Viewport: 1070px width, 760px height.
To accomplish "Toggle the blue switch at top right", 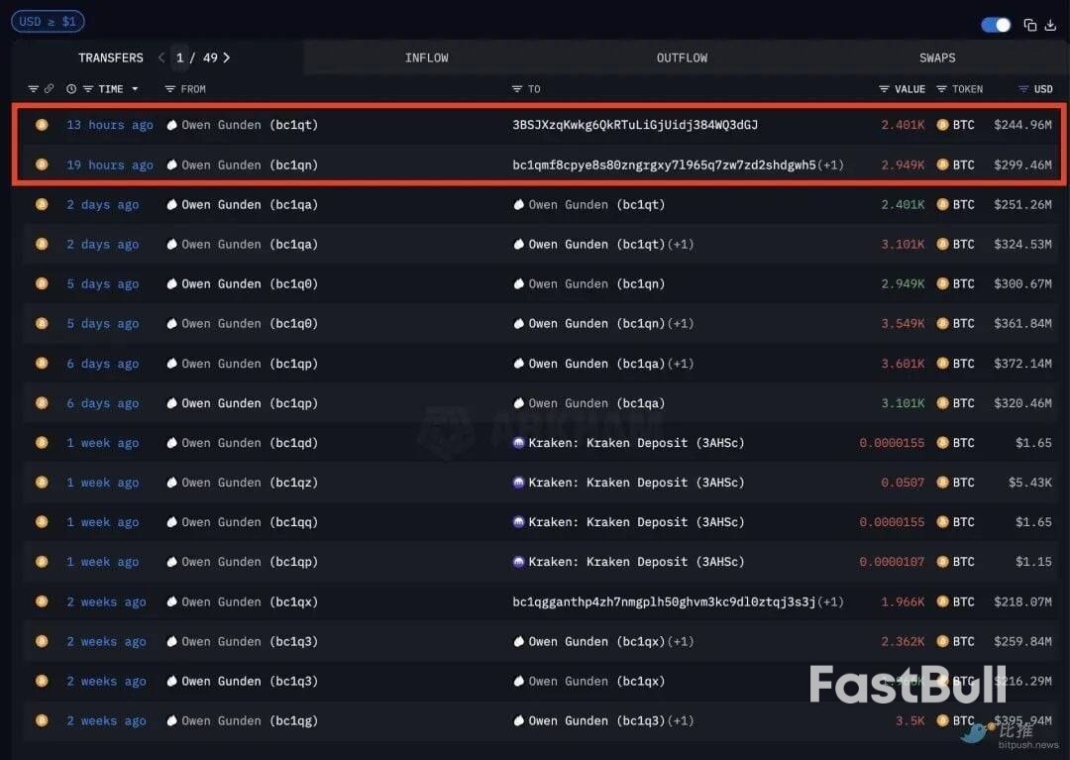I will 996,25.
